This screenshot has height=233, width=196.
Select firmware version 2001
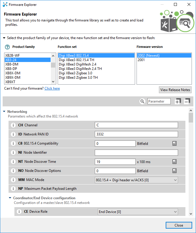(x=164, y=60)
